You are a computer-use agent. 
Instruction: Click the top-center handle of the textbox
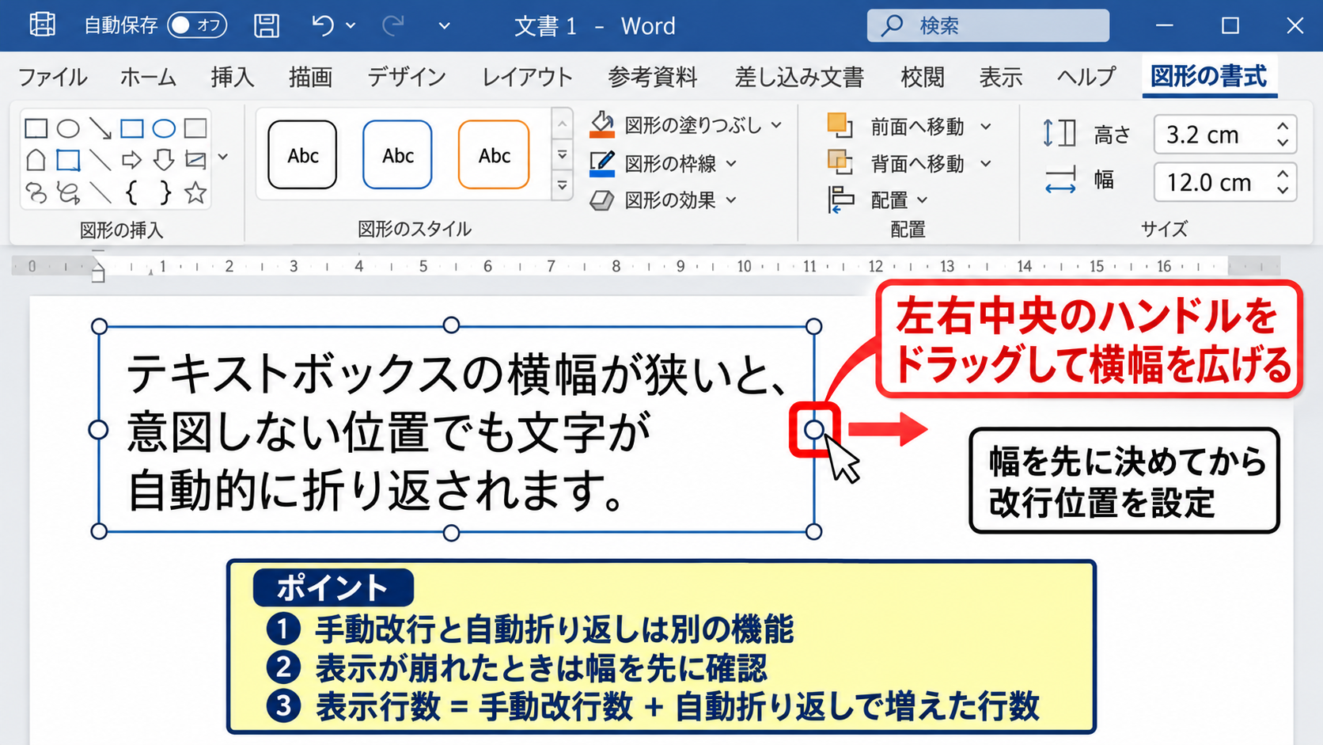coord(451,325)
